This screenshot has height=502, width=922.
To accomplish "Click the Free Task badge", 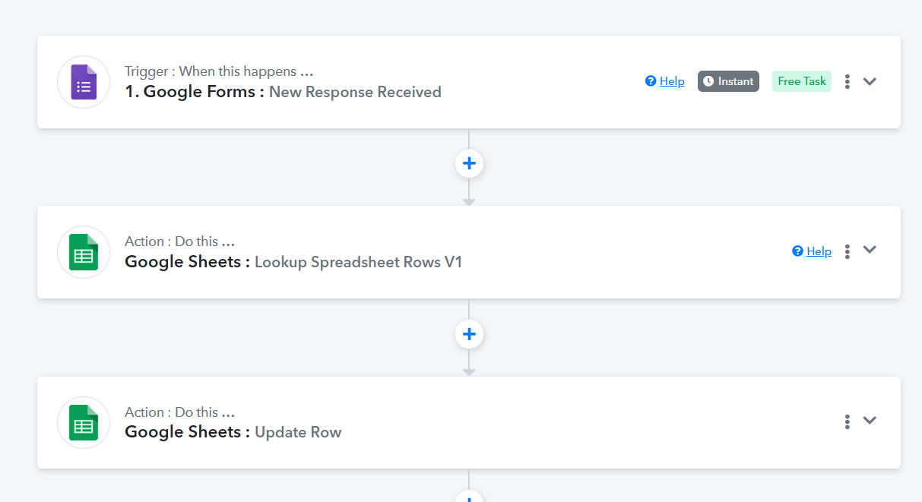I will tap(802, 81).
